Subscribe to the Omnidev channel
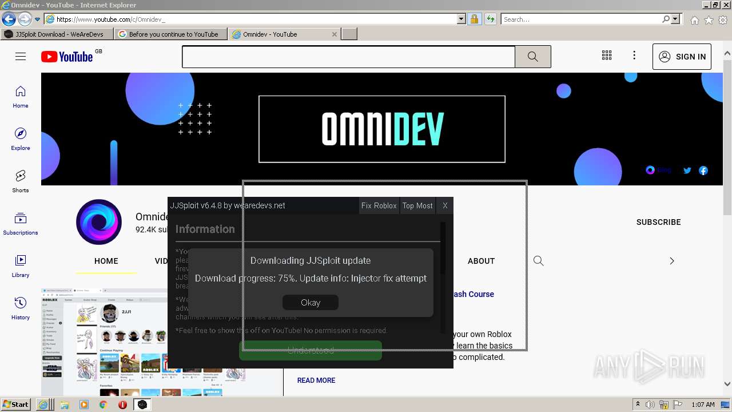The height and width of the screenshot is (412, 732). click(658, 222)
